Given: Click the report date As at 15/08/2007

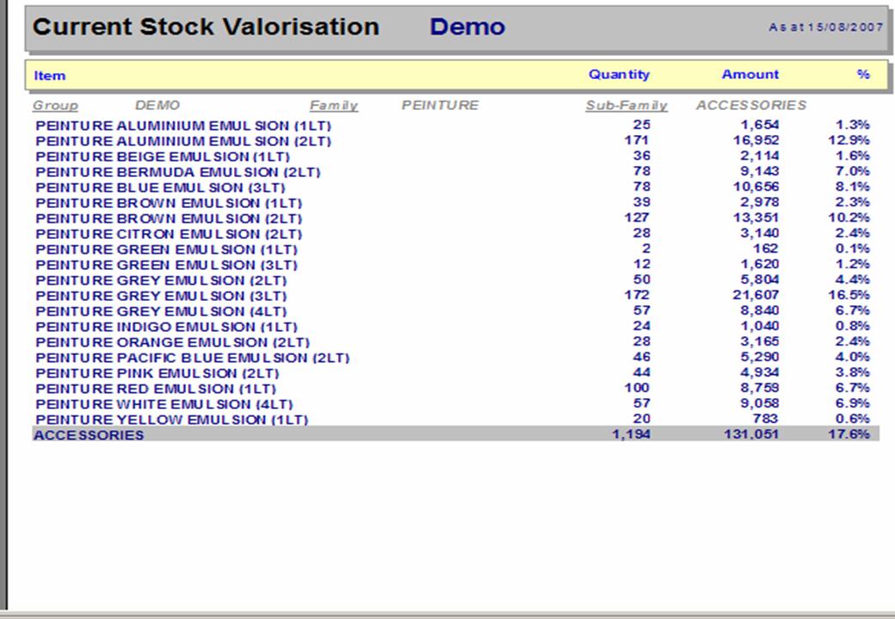Looking at the screenshot, I should click(825, 28).
